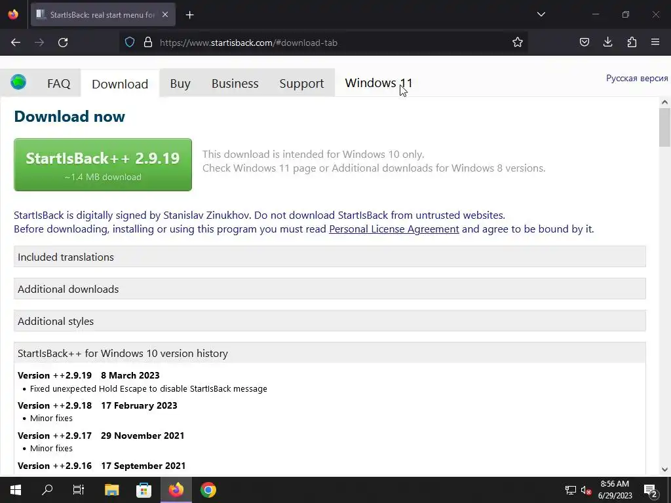Viewport: 671px width, 503px height.
Task: Click the Firefox logo in the title bar
Action: point(13,14)
